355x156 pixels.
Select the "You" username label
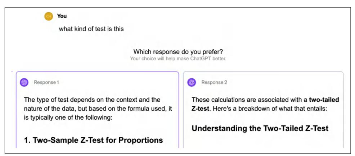point(62,16)
